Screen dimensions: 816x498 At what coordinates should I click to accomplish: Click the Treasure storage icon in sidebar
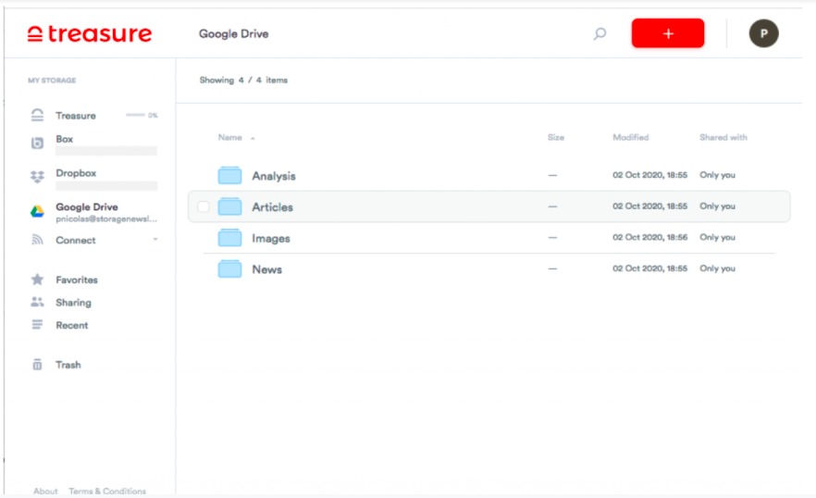(37, 115)
